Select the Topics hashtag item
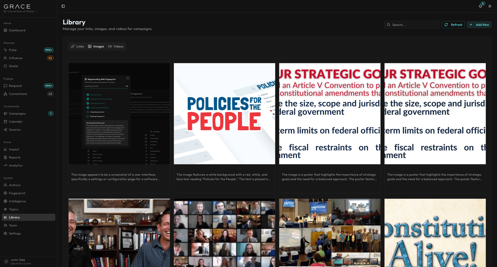This screenshot has height=267, width=497. click(x=13, y=209)
